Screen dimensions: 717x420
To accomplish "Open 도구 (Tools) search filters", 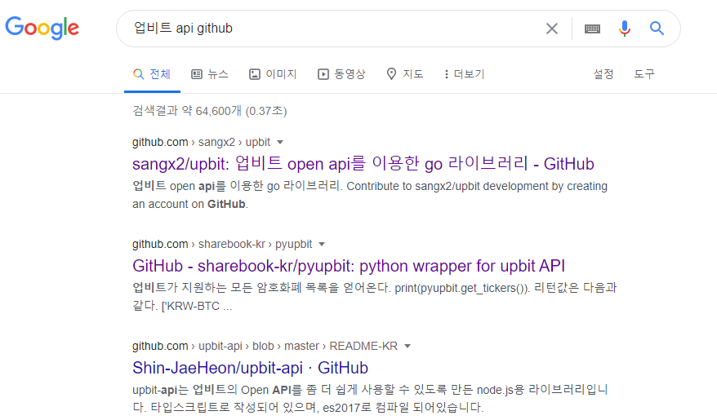I will click(x=644, y=74).
